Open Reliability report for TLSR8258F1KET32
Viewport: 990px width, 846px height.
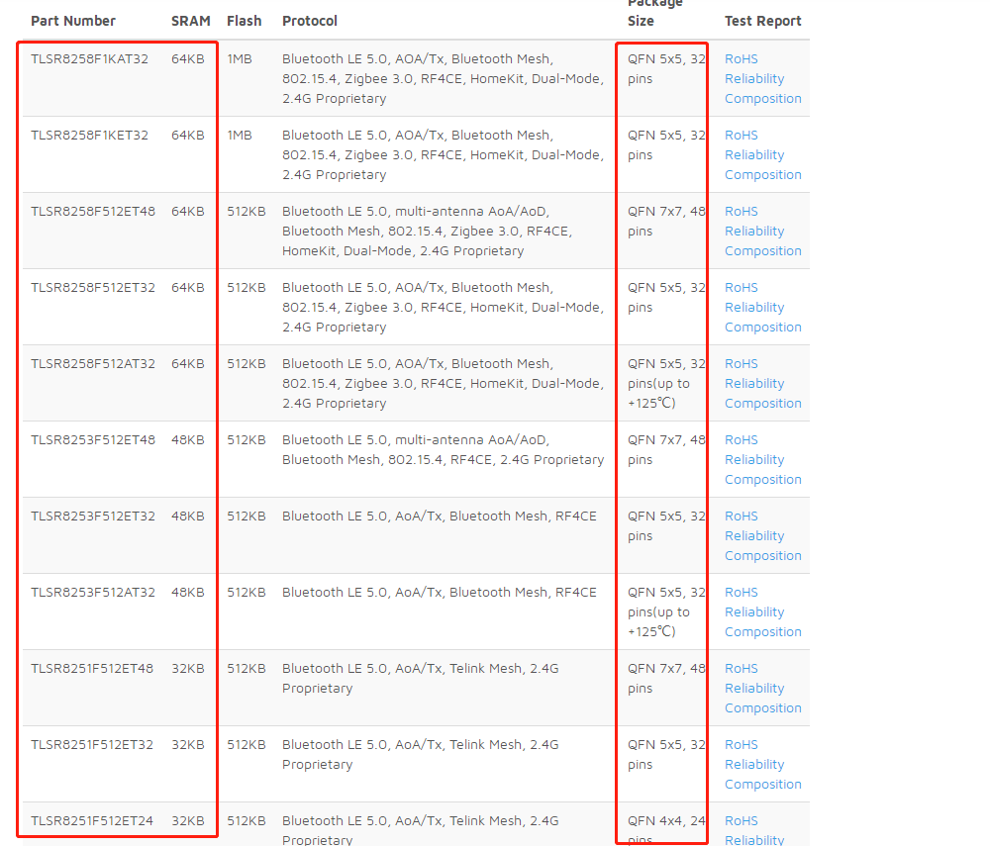tap(754, 155)
